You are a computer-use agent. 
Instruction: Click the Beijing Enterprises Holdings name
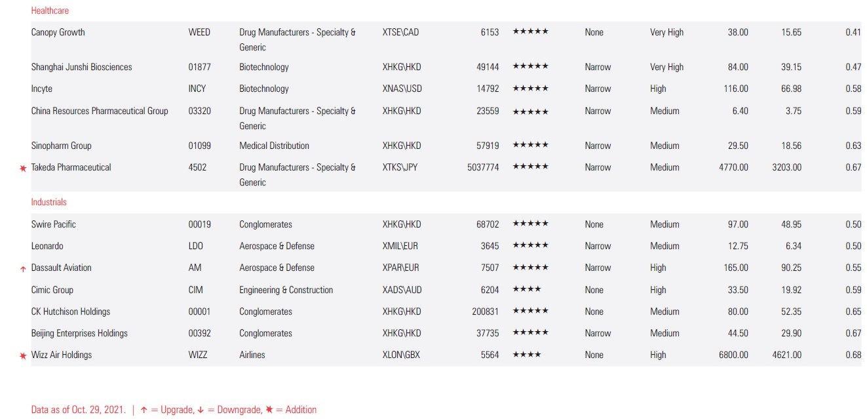click(79, 333)
